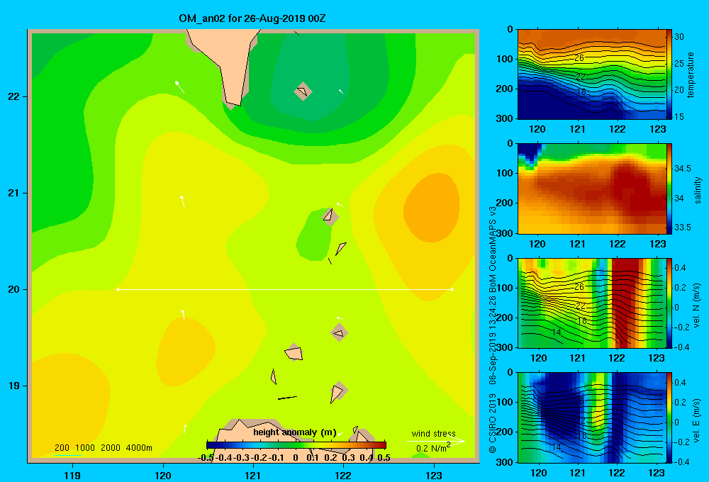The width and height of the screenshot is (709, 482).
Task: Click the orange high anomaly near 123E 21N
Action: 432,209
